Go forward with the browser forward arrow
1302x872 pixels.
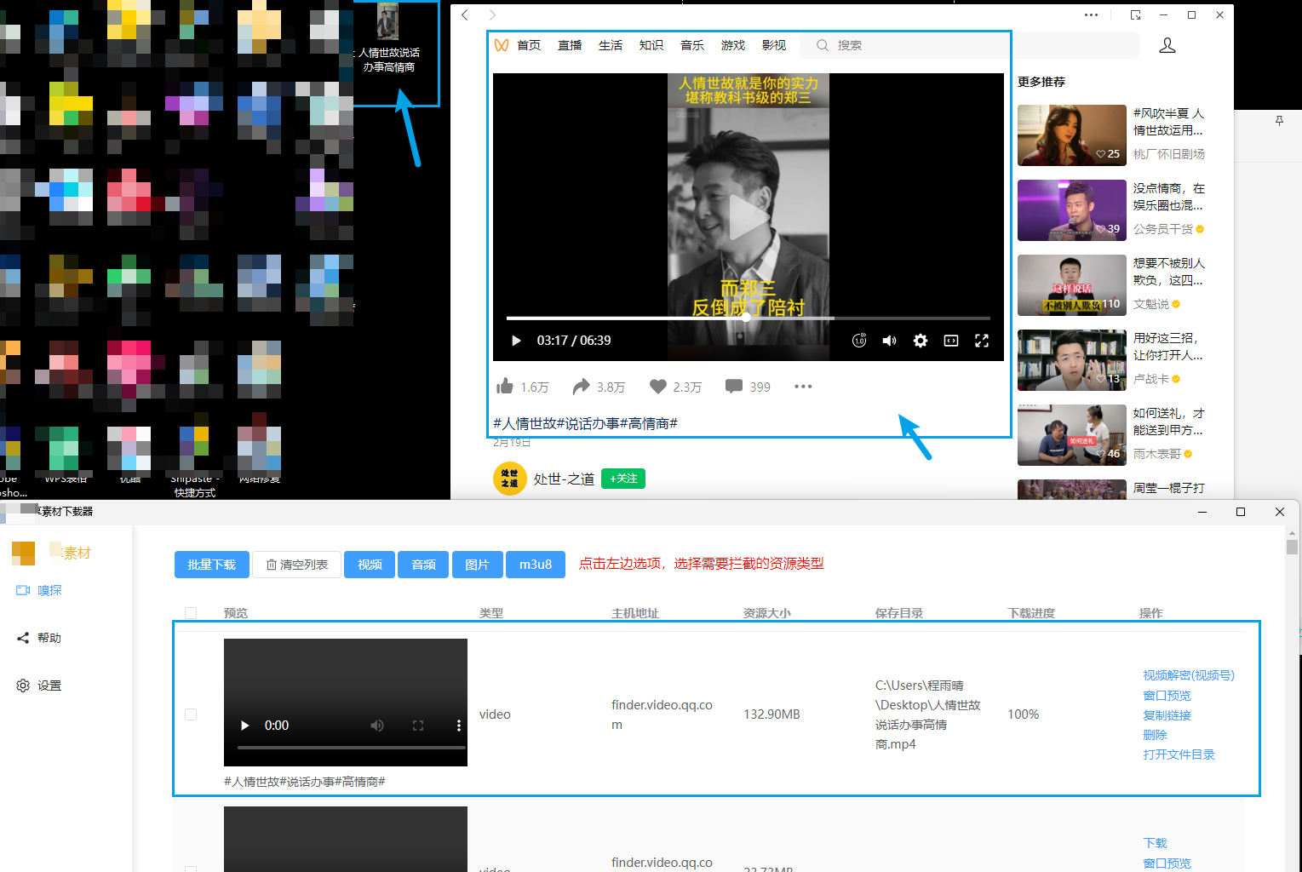(x=492, y=14)
